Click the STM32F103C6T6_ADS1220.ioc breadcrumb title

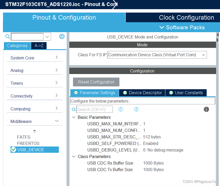43,4
